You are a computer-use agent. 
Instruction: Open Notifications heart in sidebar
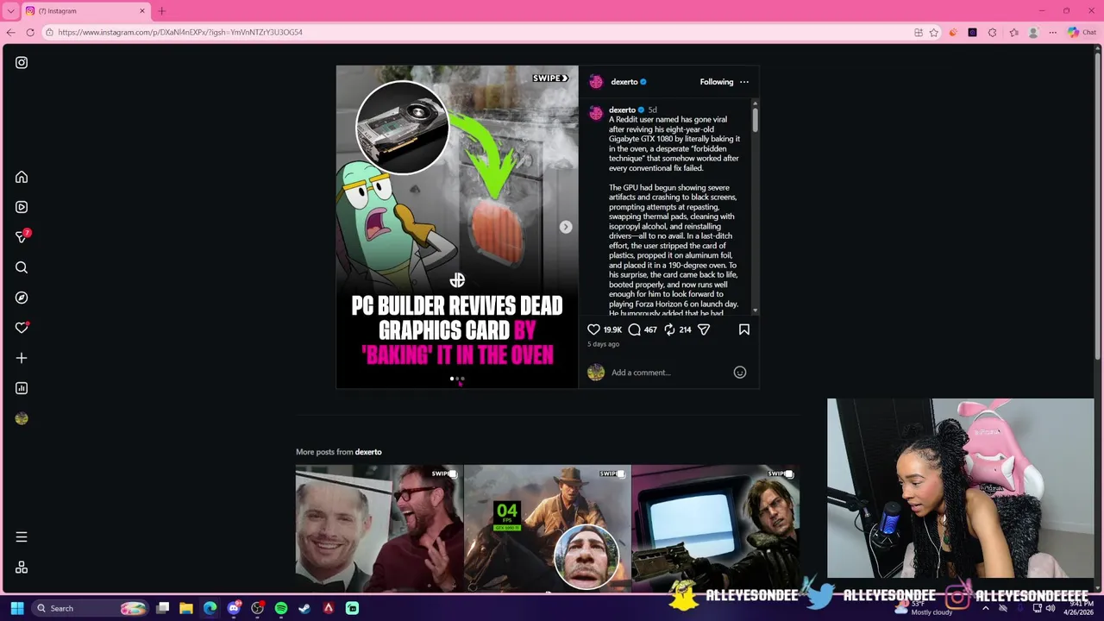[x=22, y=328]
